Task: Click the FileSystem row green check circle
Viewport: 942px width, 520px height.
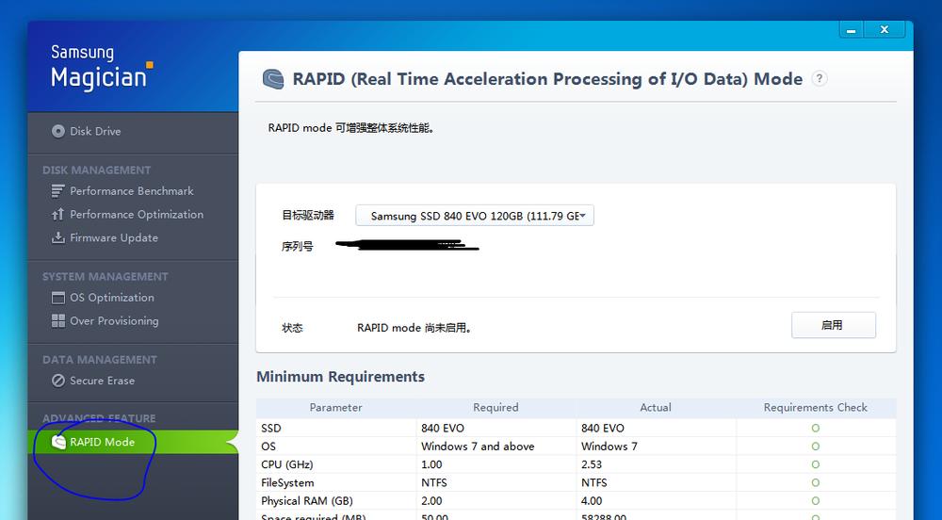Action: [x=815, y=482]
